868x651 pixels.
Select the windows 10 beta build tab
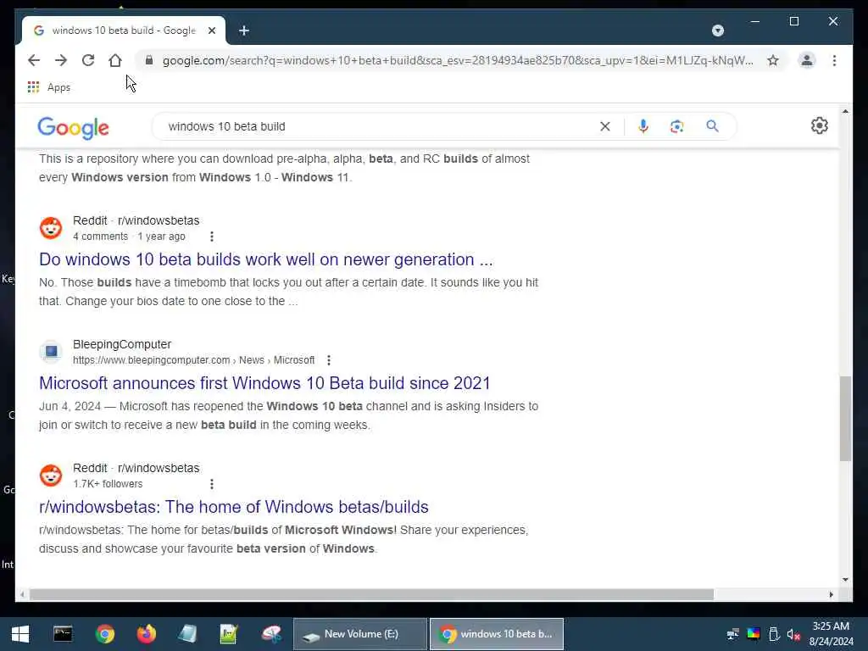pyautogui.click(x=124, y=31)
